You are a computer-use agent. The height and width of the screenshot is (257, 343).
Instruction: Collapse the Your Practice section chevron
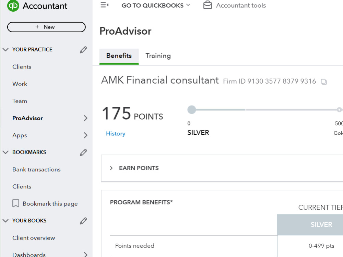point(5,50)
